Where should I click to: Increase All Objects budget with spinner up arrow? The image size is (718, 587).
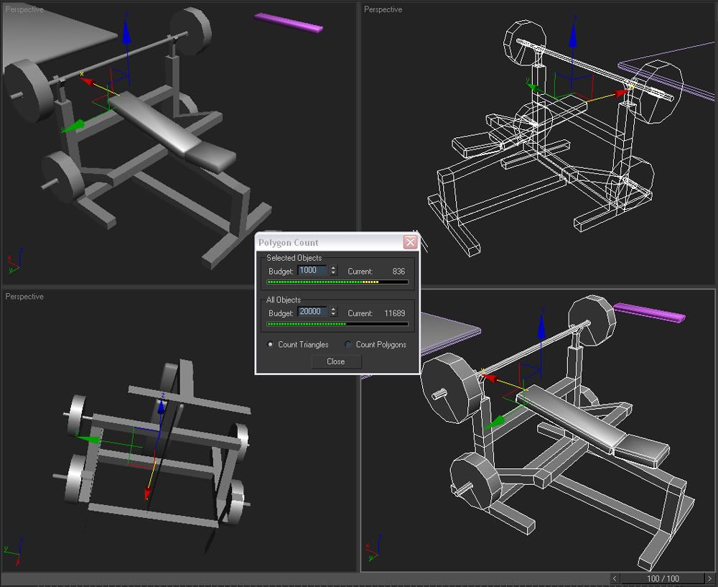pos(333,310)
